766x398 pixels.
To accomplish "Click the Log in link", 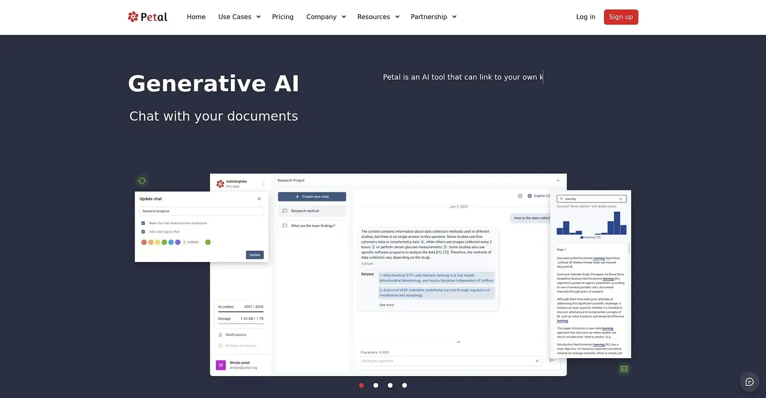I will coord(585,17).
